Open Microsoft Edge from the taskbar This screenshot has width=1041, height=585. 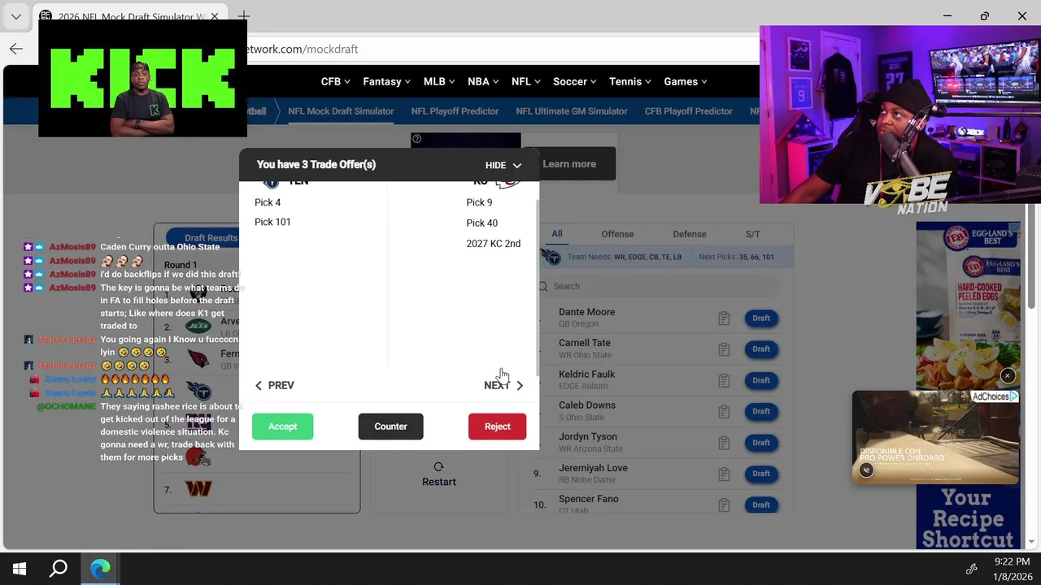(100, 569)
